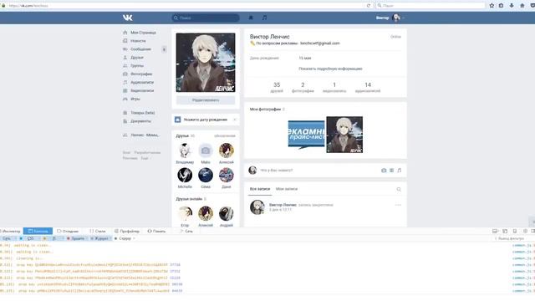Open the 14 аудиозаписей counter

368,87
